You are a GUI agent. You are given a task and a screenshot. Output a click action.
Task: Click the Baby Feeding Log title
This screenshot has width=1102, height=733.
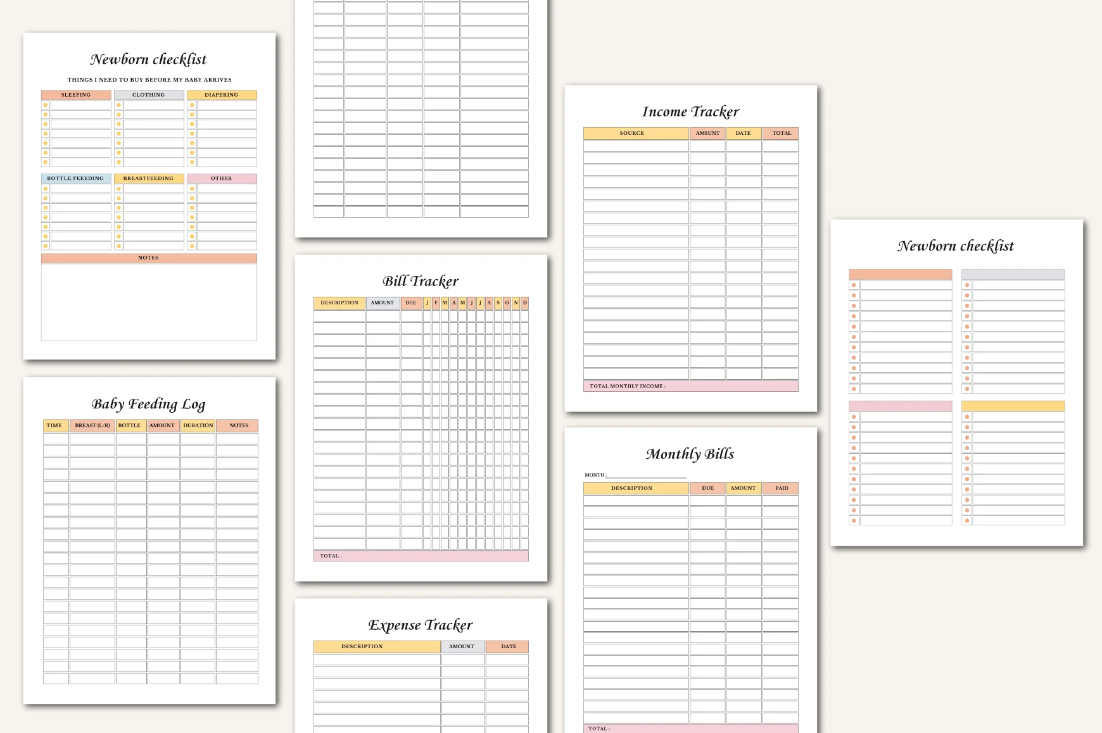click(148, 404)
